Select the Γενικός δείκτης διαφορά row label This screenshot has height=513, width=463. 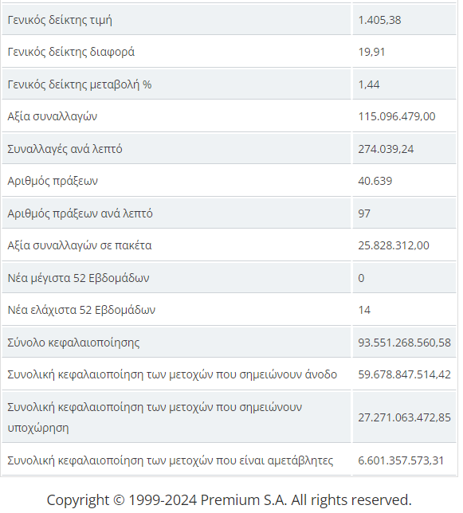[x=71, y=52]
